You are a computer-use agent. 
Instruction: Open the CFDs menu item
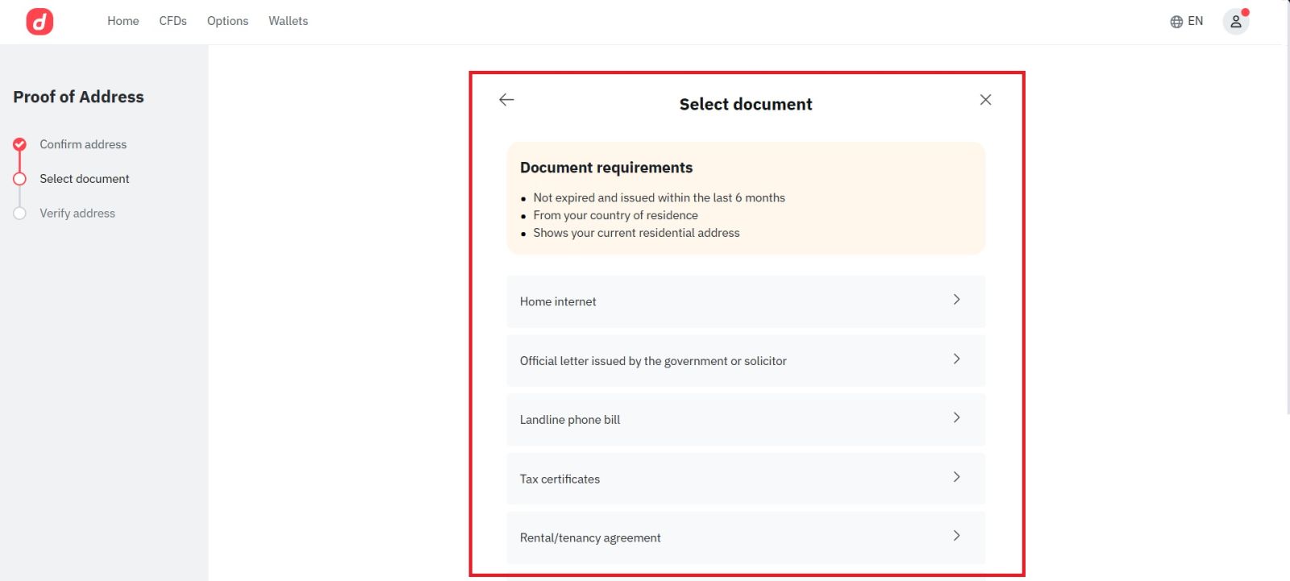pyautogui.click(x=173, y=21)
